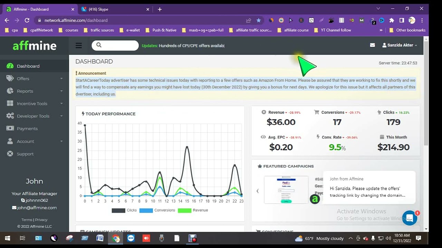442x248 pixels.
Task: Open the live chat bubble button
Action: 410,218
